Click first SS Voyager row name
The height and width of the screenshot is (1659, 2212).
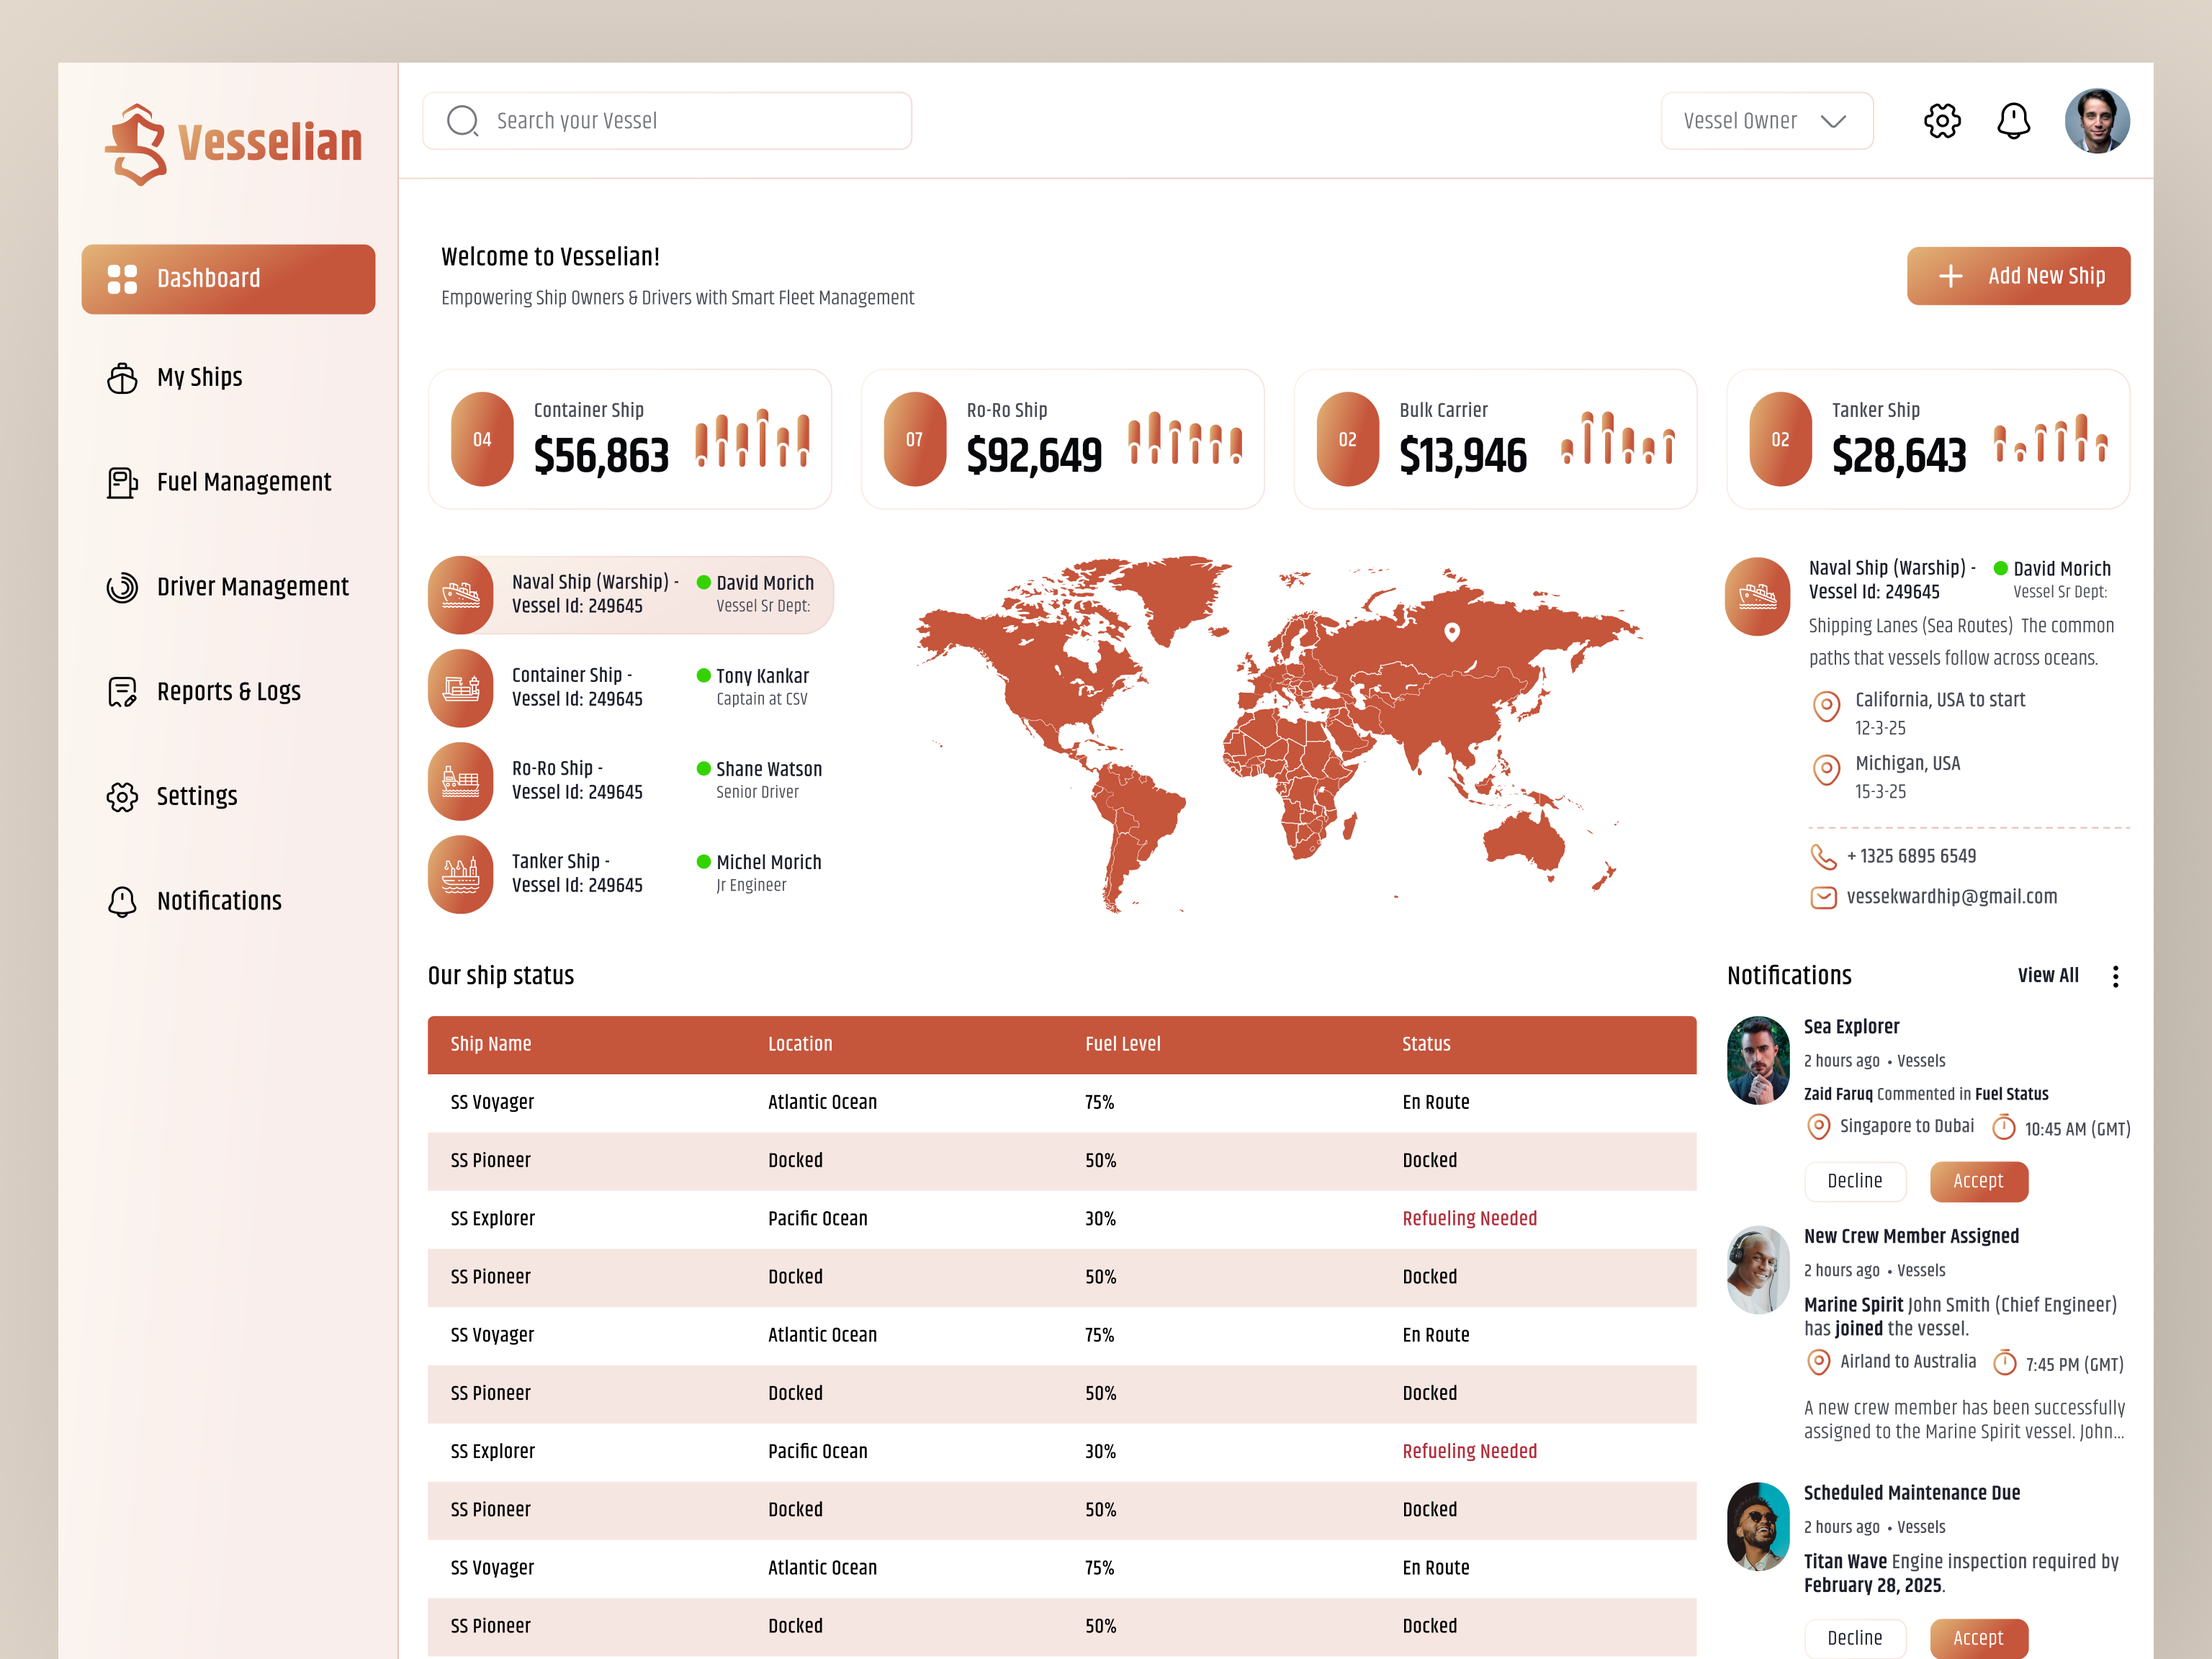[x=492, y=1103]
